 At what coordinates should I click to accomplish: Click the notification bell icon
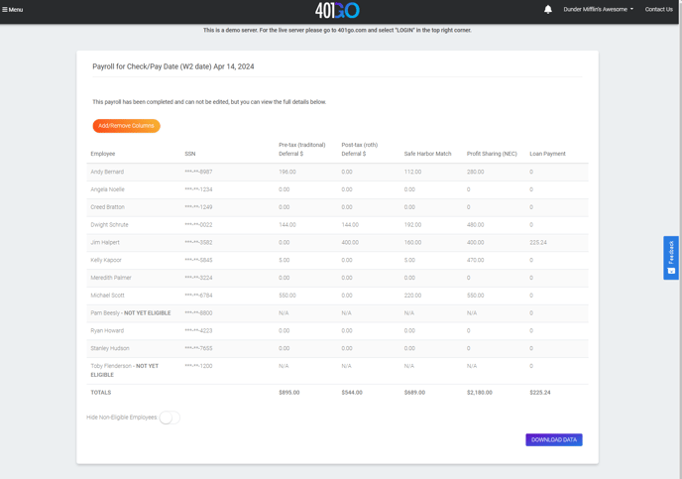(547, 10)
